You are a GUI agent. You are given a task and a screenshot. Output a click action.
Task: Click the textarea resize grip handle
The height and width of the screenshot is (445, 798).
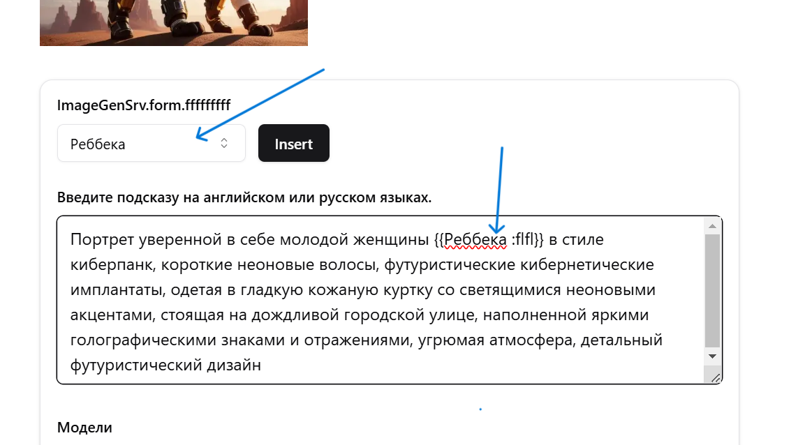pos(716,377)
